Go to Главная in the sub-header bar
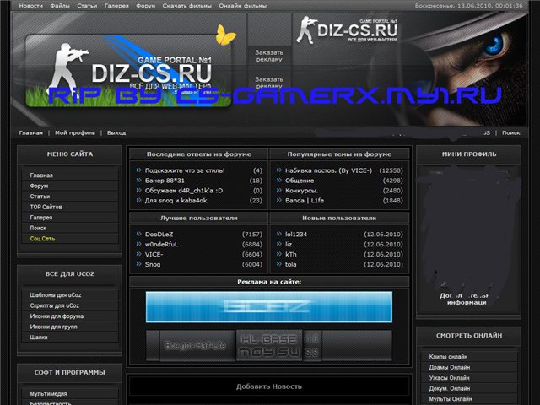 point(31,133)
